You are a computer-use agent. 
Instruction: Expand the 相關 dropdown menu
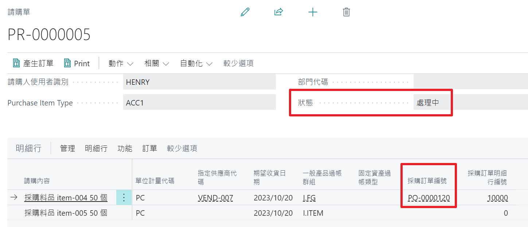coord(157,63)
